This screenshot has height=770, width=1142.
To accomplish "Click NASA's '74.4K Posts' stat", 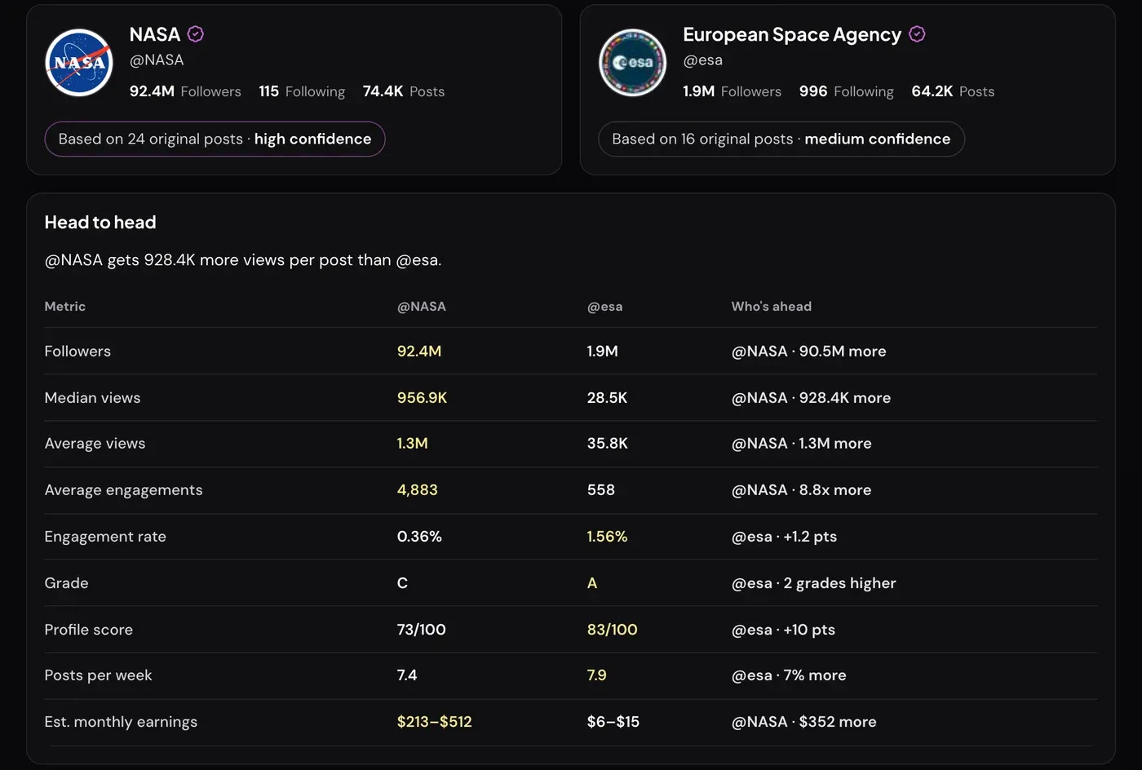I will tap(404, 91).
